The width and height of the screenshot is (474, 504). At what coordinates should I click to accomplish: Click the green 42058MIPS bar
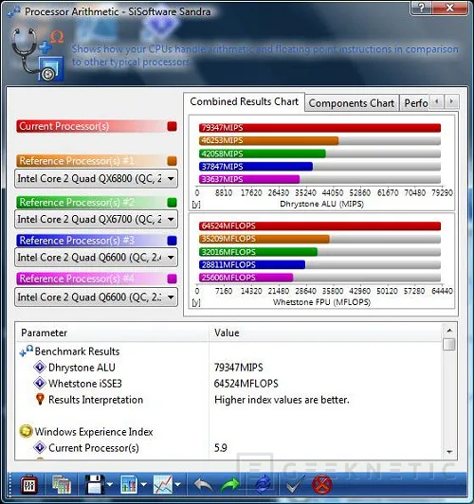tap(262, 153)
